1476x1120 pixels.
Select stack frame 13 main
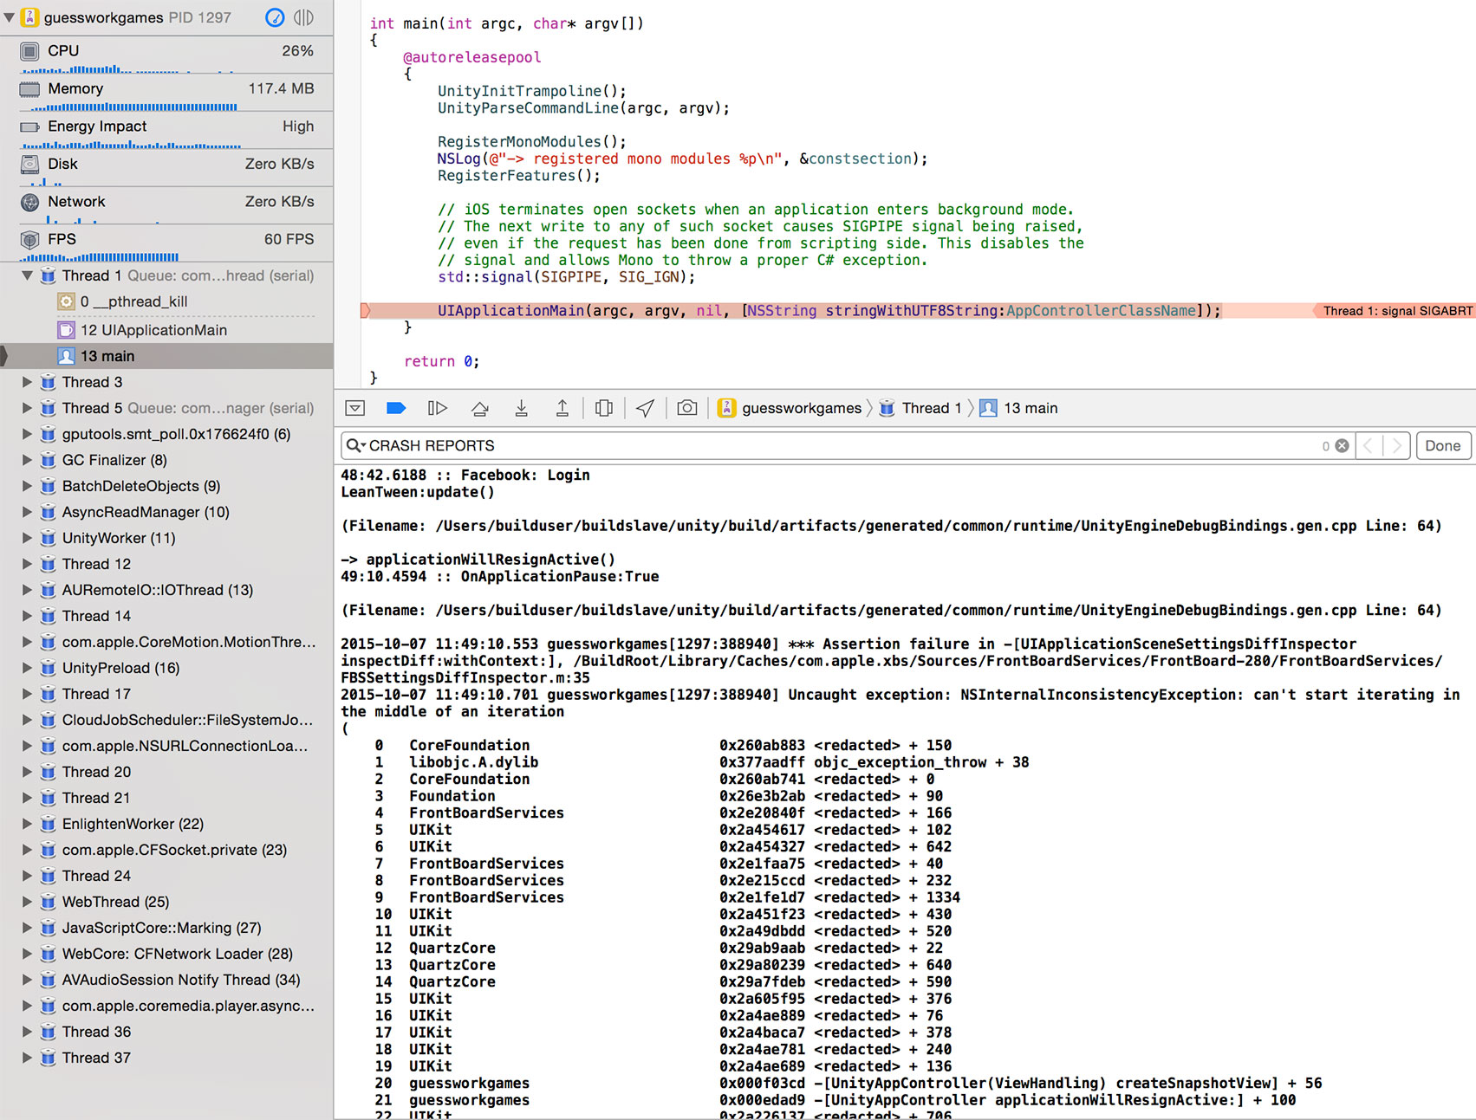coord(166,356)
